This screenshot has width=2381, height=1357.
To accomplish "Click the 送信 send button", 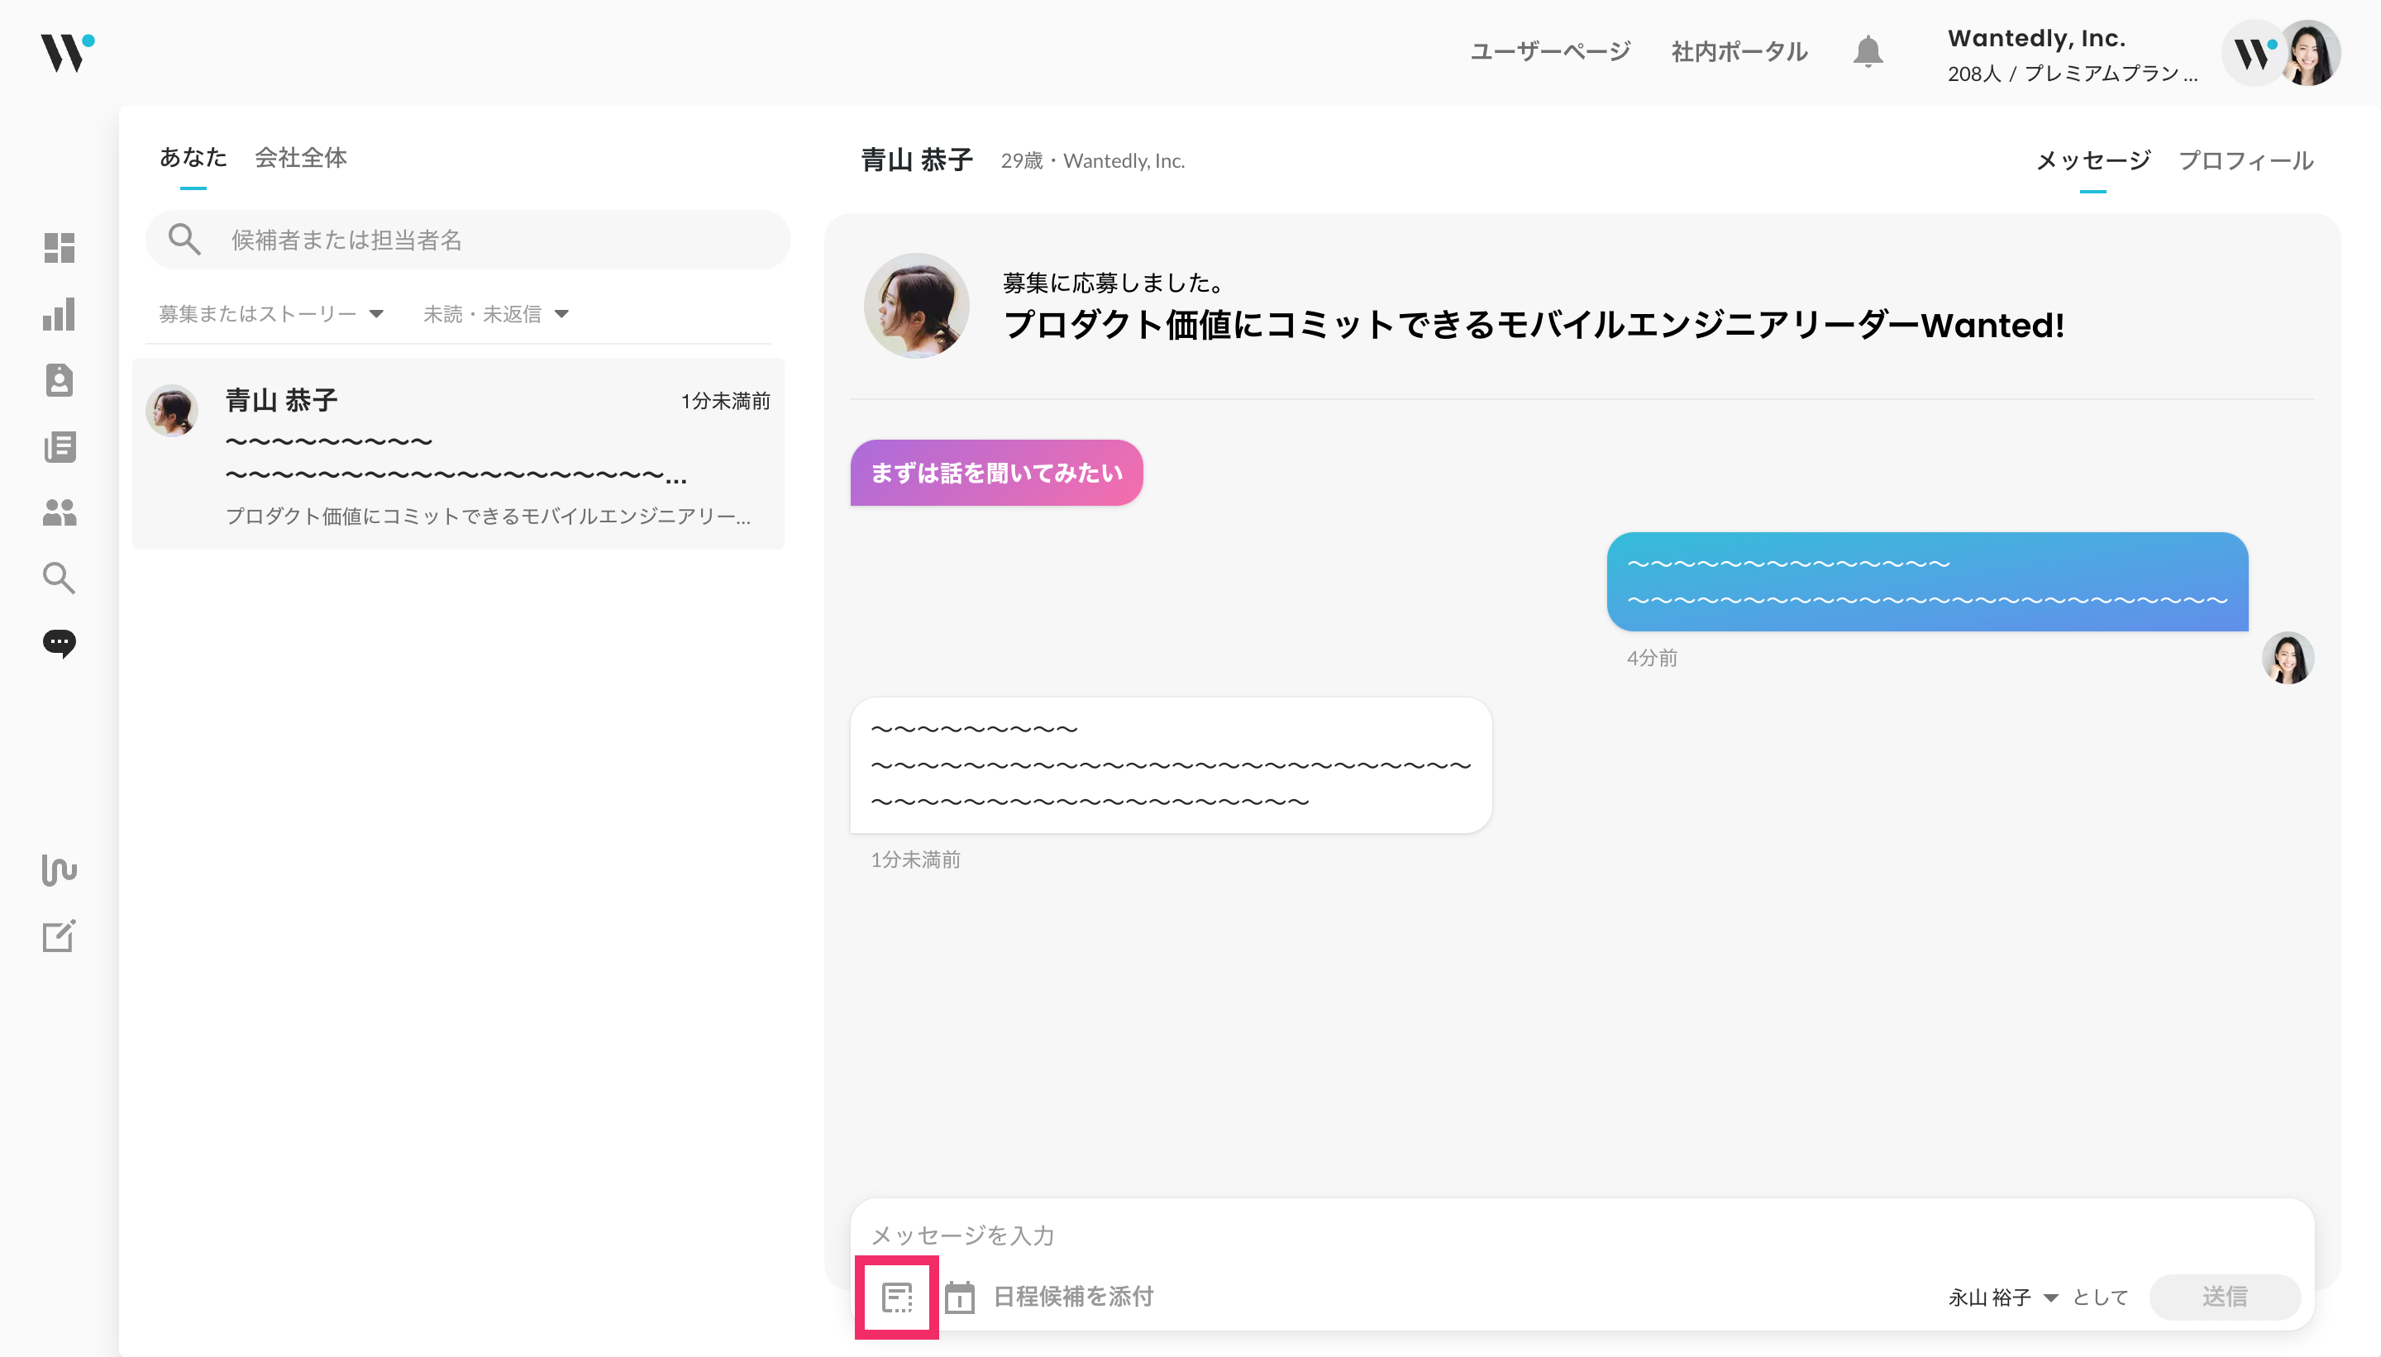I will click(x=2223, y=1297).
